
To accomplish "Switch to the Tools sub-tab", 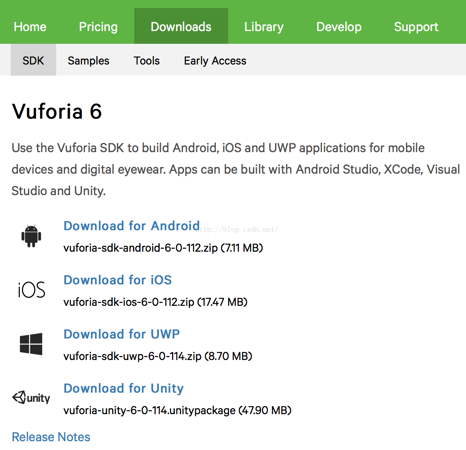I will pos(147,61).
